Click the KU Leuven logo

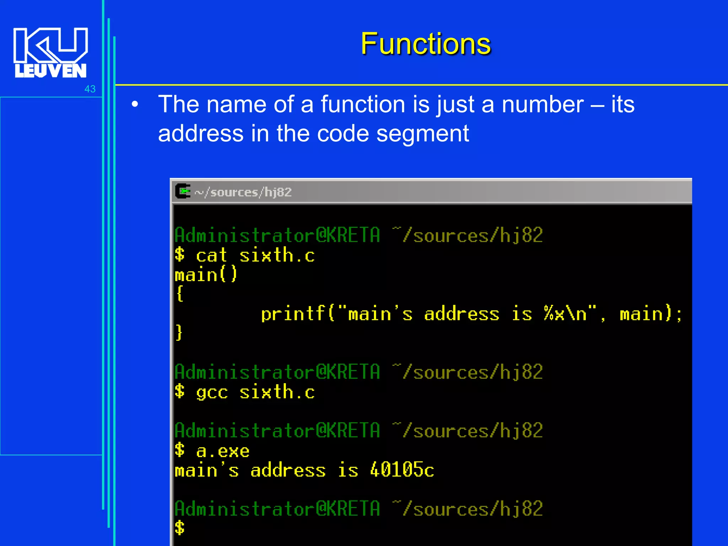(50, 45)
